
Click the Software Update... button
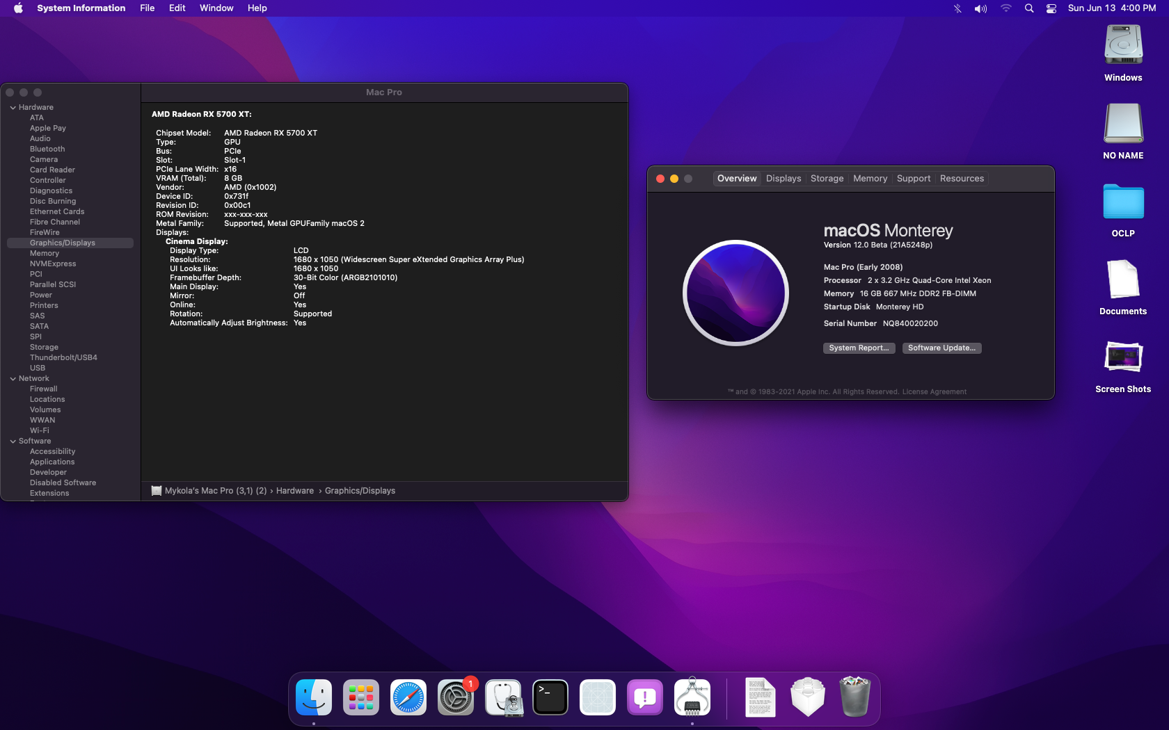(941, 348)
